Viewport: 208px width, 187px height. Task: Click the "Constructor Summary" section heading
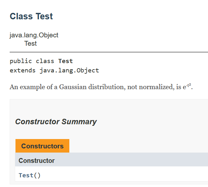pyautogui.click(x=56, y=122)
